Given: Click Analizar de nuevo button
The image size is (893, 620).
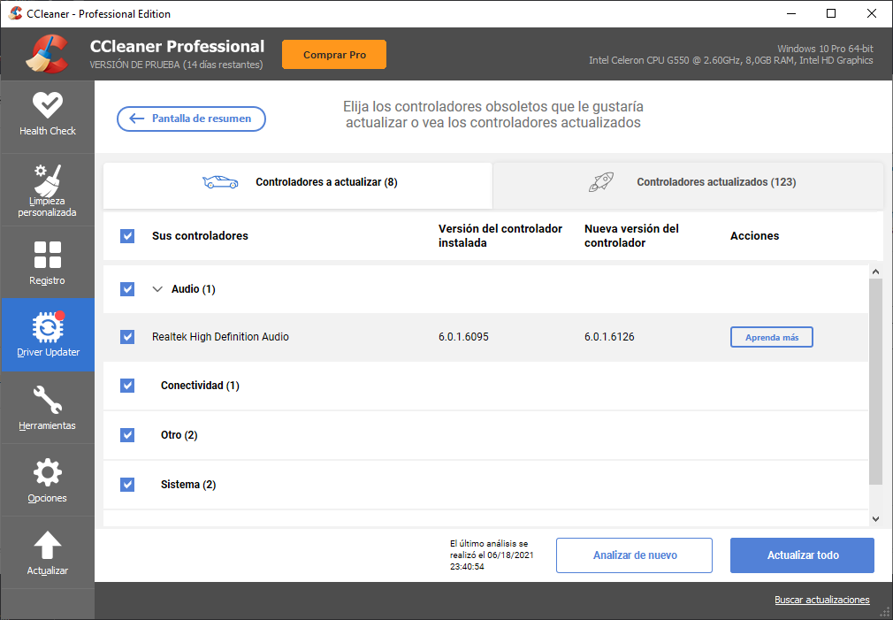Looking at the screenshot, I should pos(635,555).
